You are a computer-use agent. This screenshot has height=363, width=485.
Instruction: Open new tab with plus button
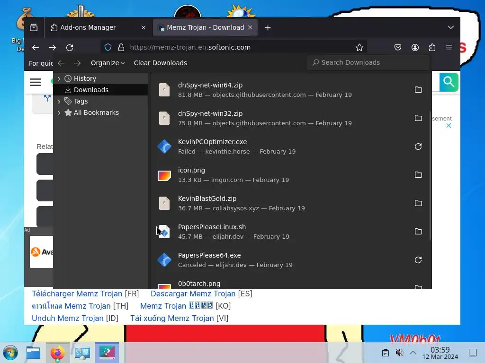click(268, 28)
